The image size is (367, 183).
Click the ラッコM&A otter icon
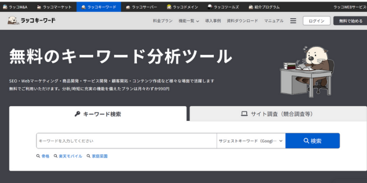[x=5, y=7]
